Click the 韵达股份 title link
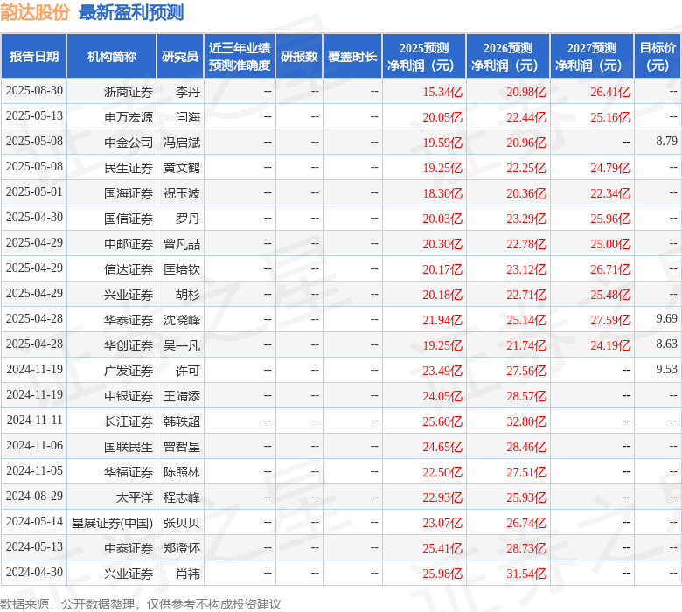This screenshot has height=612, width=682. pyautogui.click(x=36, y=13)
